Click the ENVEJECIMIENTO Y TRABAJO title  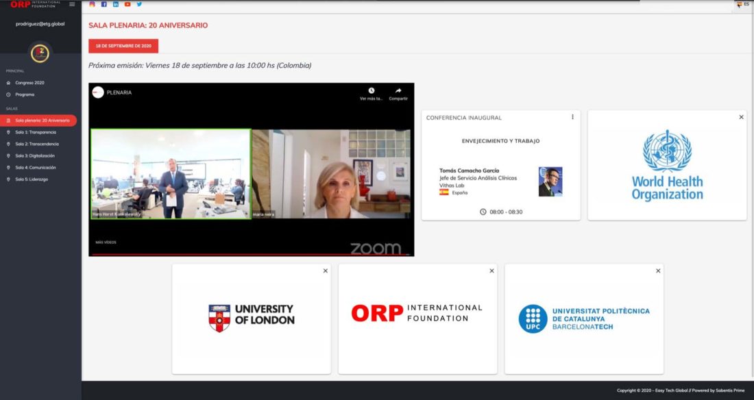pos(500,141)
